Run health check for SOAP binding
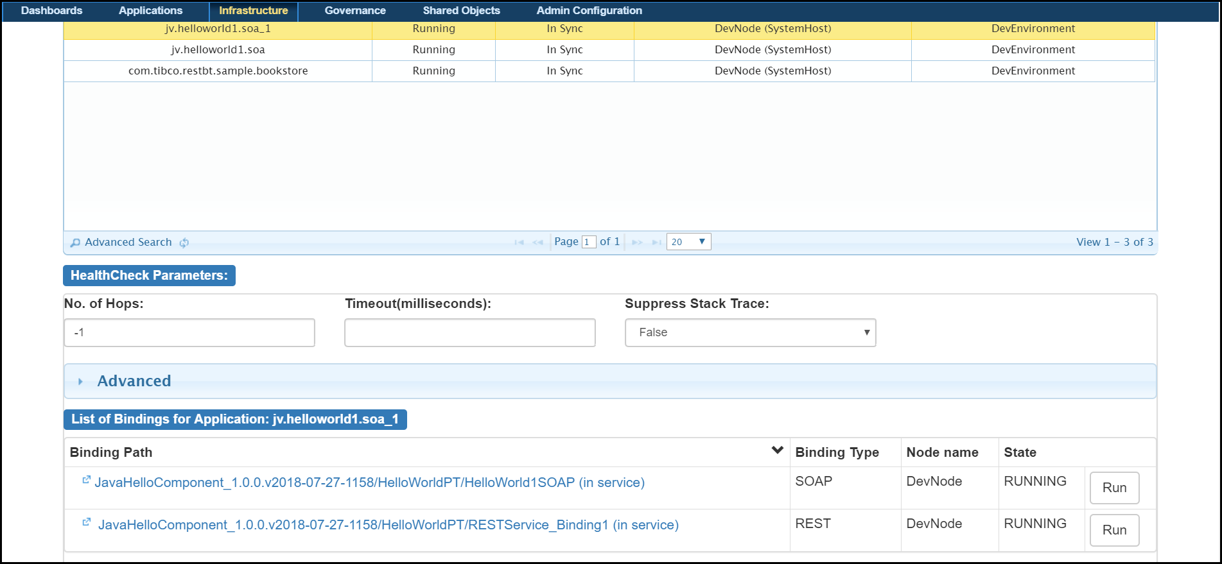The height and width of the screenshot is (564, 1222). tap(1114, 488)
